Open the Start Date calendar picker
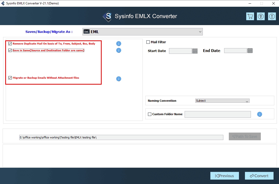This screenshot has height=184, width=279. [195, 51]
